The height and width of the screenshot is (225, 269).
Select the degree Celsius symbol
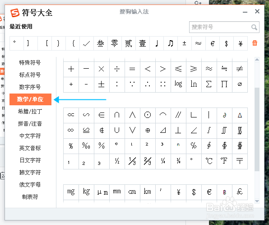(x=209, y=161)
